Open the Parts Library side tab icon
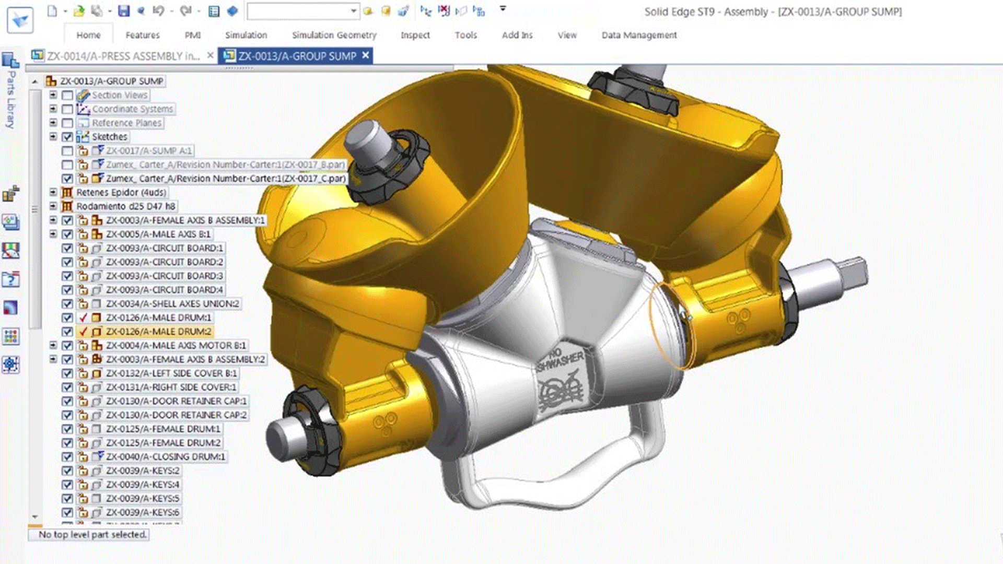The height and width of the screenshot is (564, 1003). [x=10, y=61]
